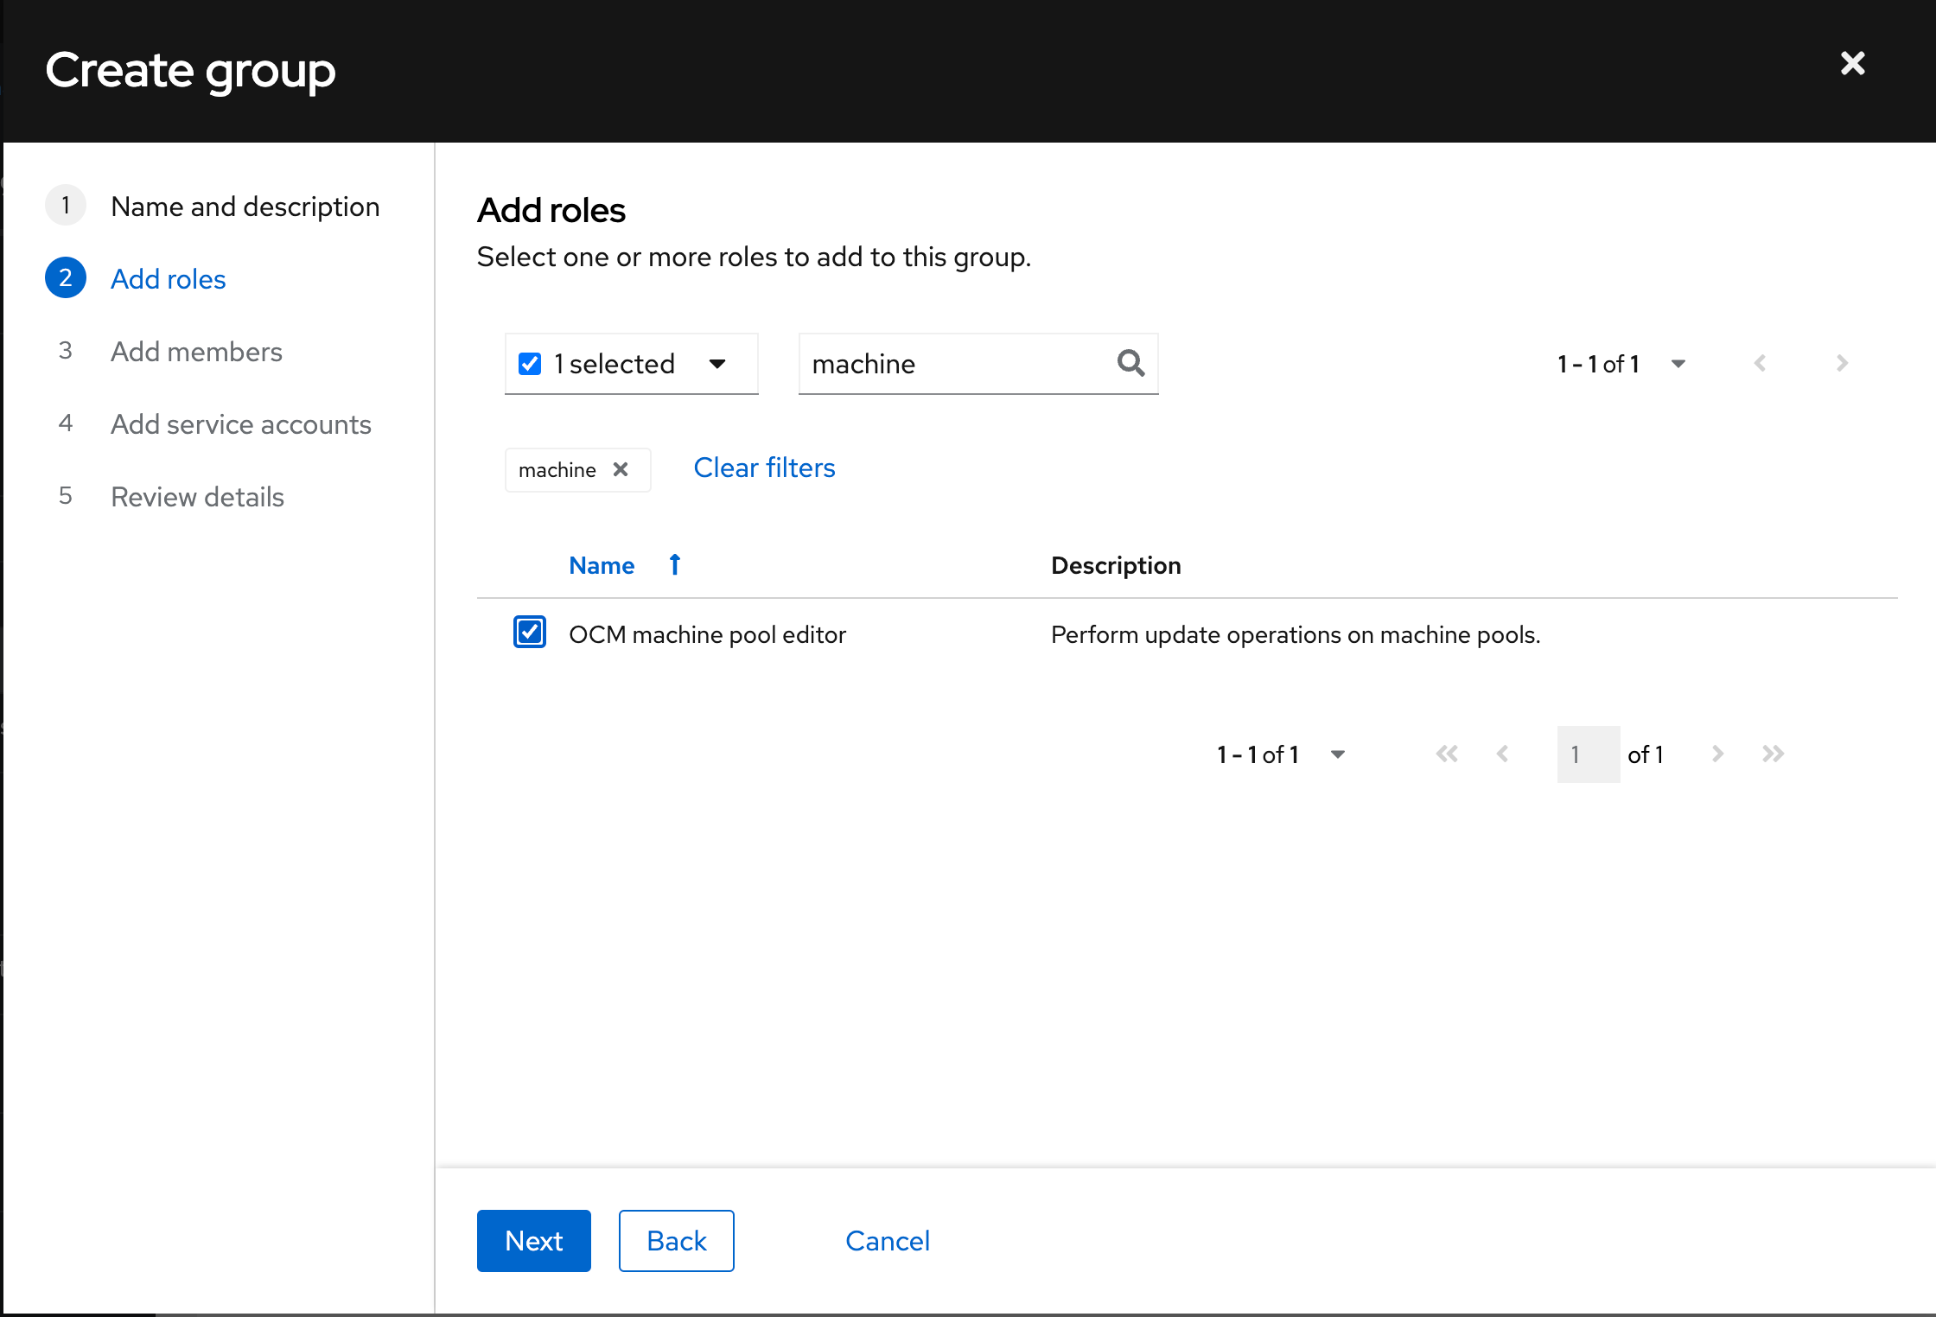Image resolution: width=1936 pixels, height=1317 pixels.
Task: Open the Review details step
Action: click(x=197, y=496)
